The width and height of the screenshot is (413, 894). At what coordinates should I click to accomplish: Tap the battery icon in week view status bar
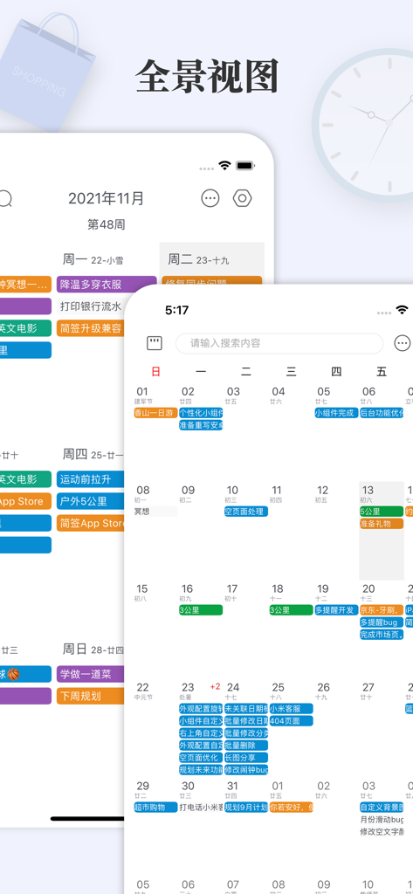[x=244, y=165]
